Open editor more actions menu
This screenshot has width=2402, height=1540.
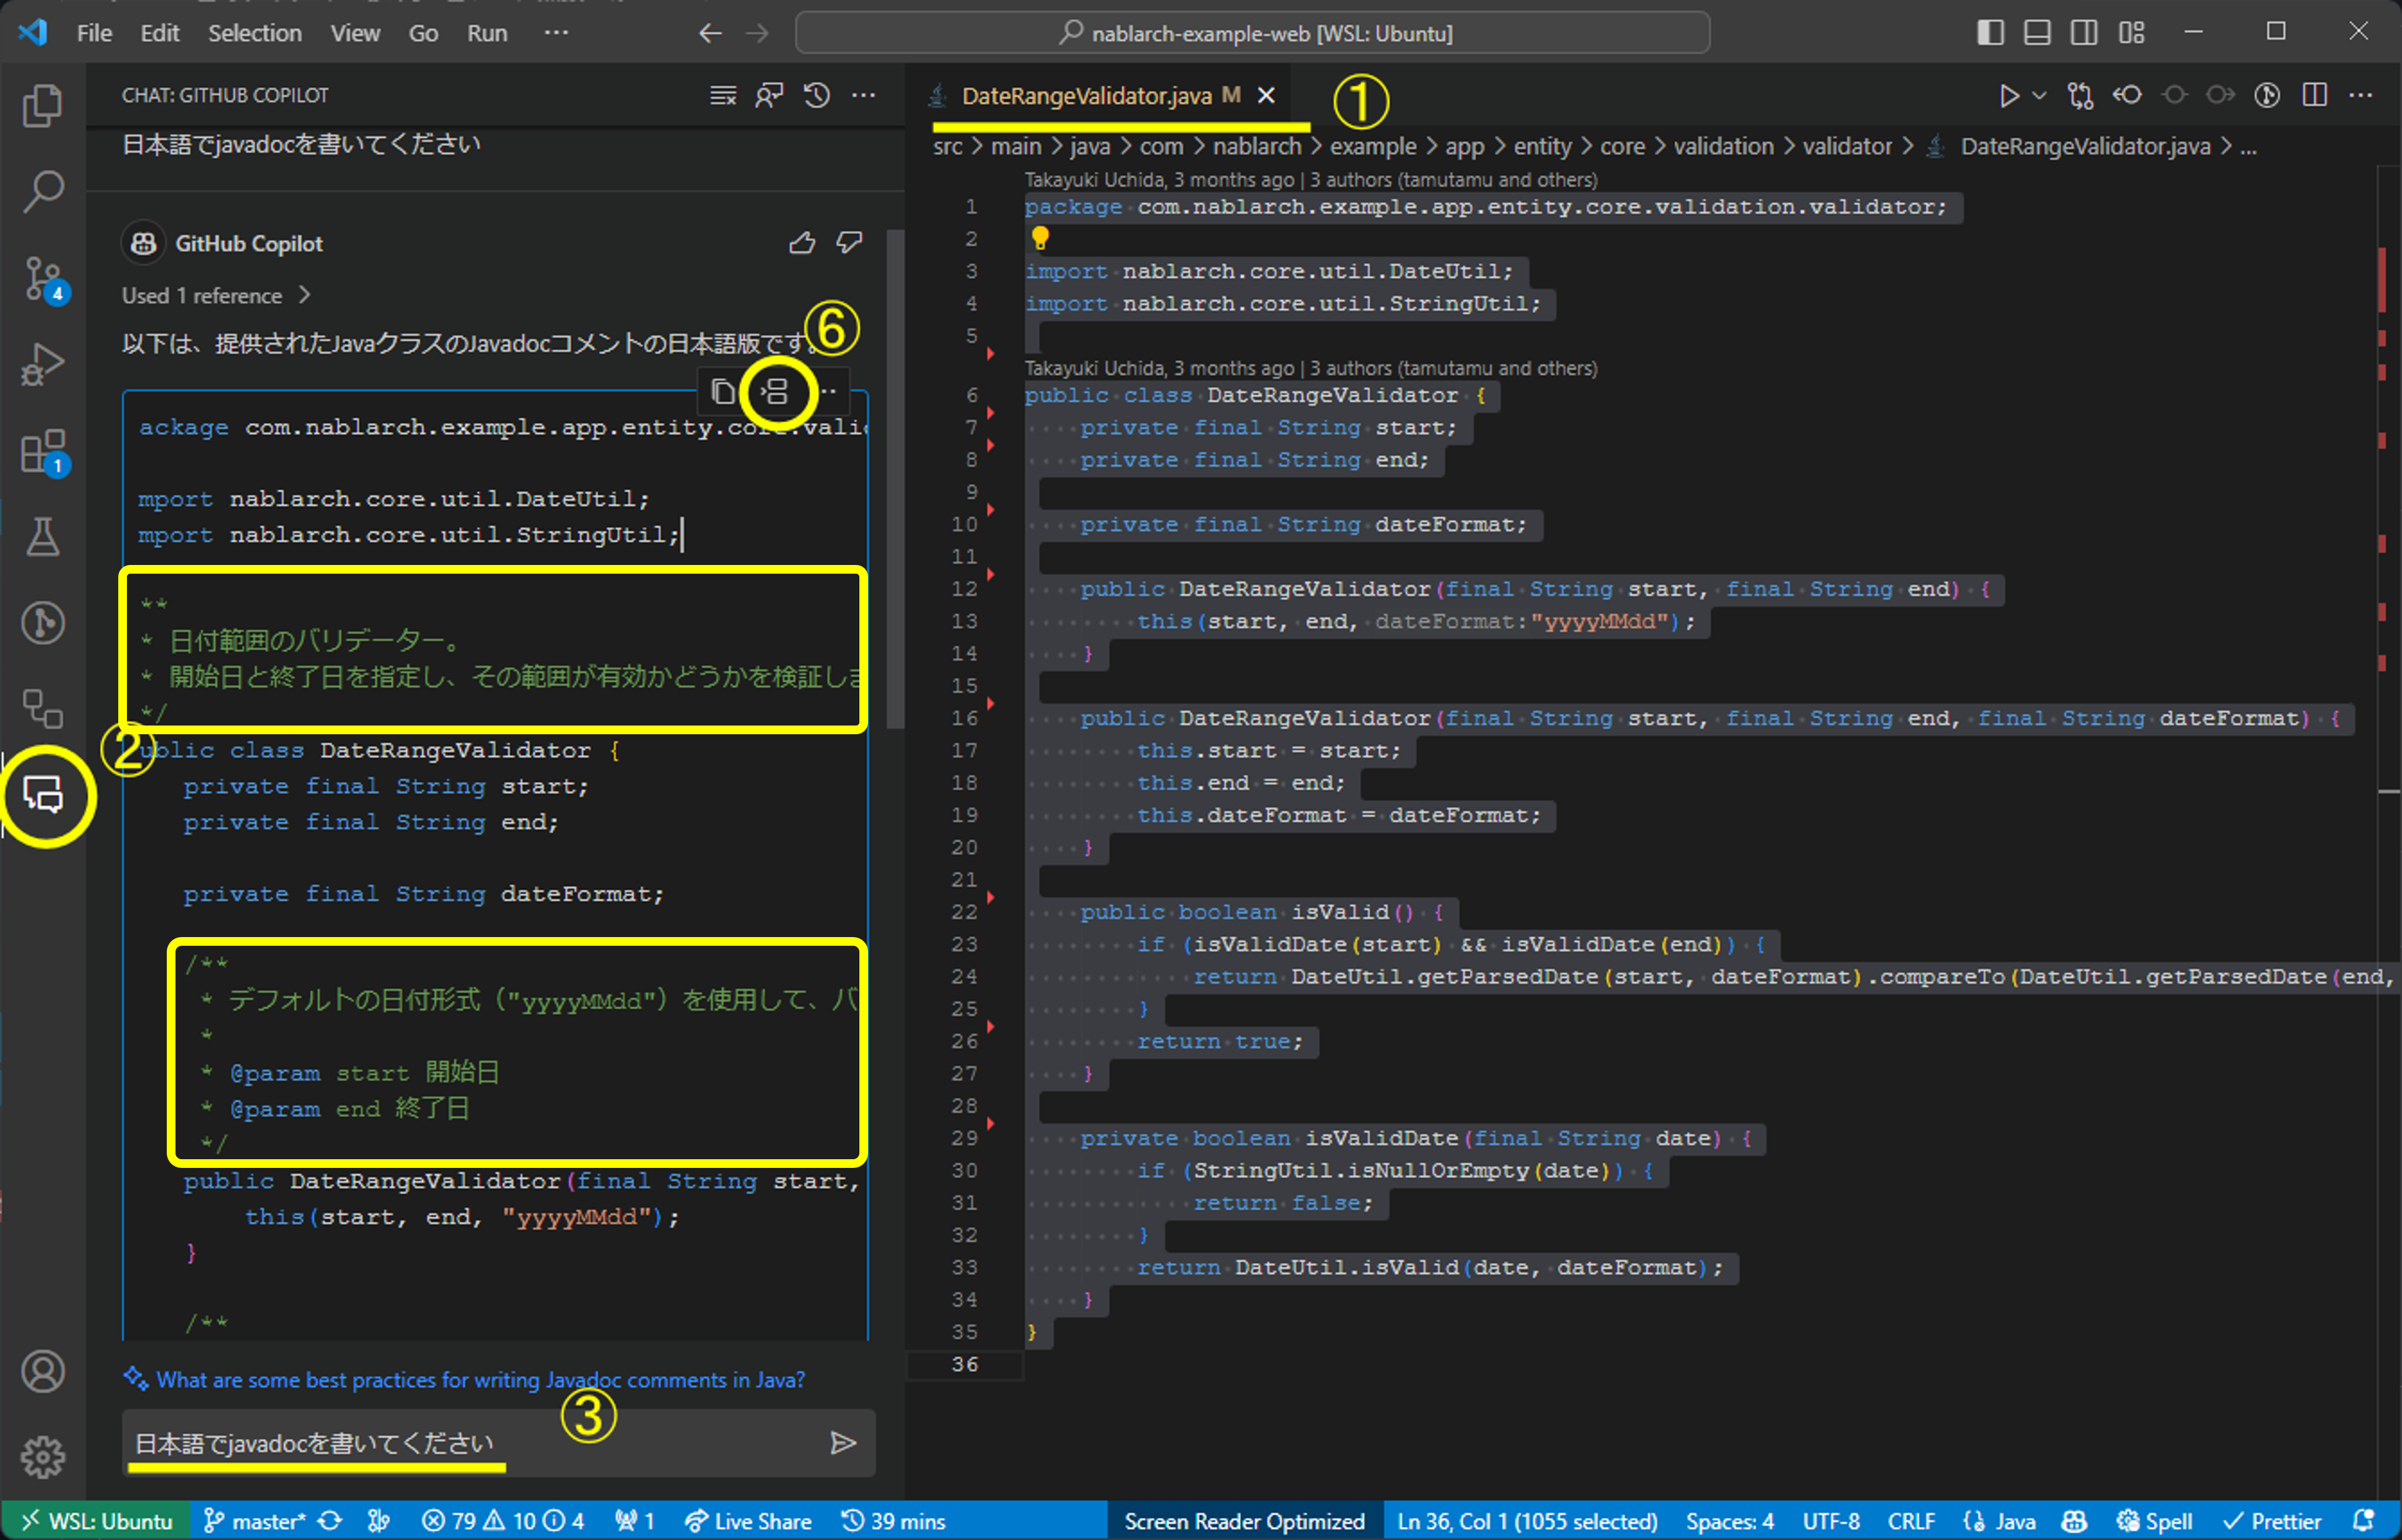[2361, 95]
